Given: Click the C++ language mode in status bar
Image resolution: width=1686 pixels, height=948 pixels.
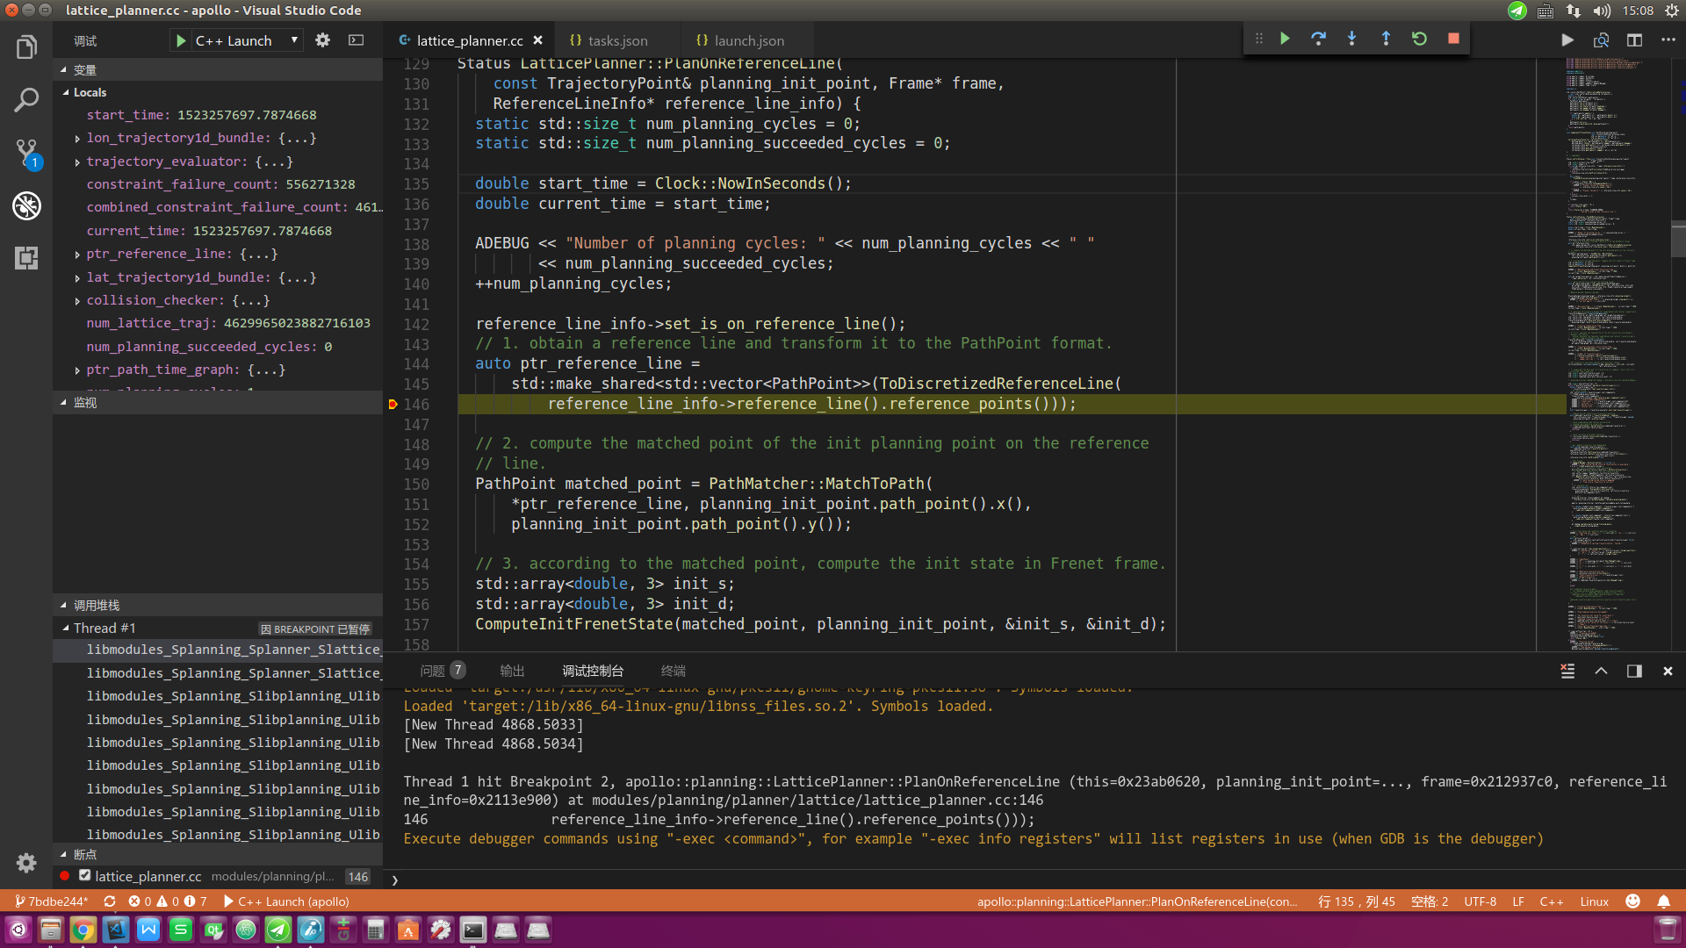Looking at the screenshot, I should point(1551,901).
